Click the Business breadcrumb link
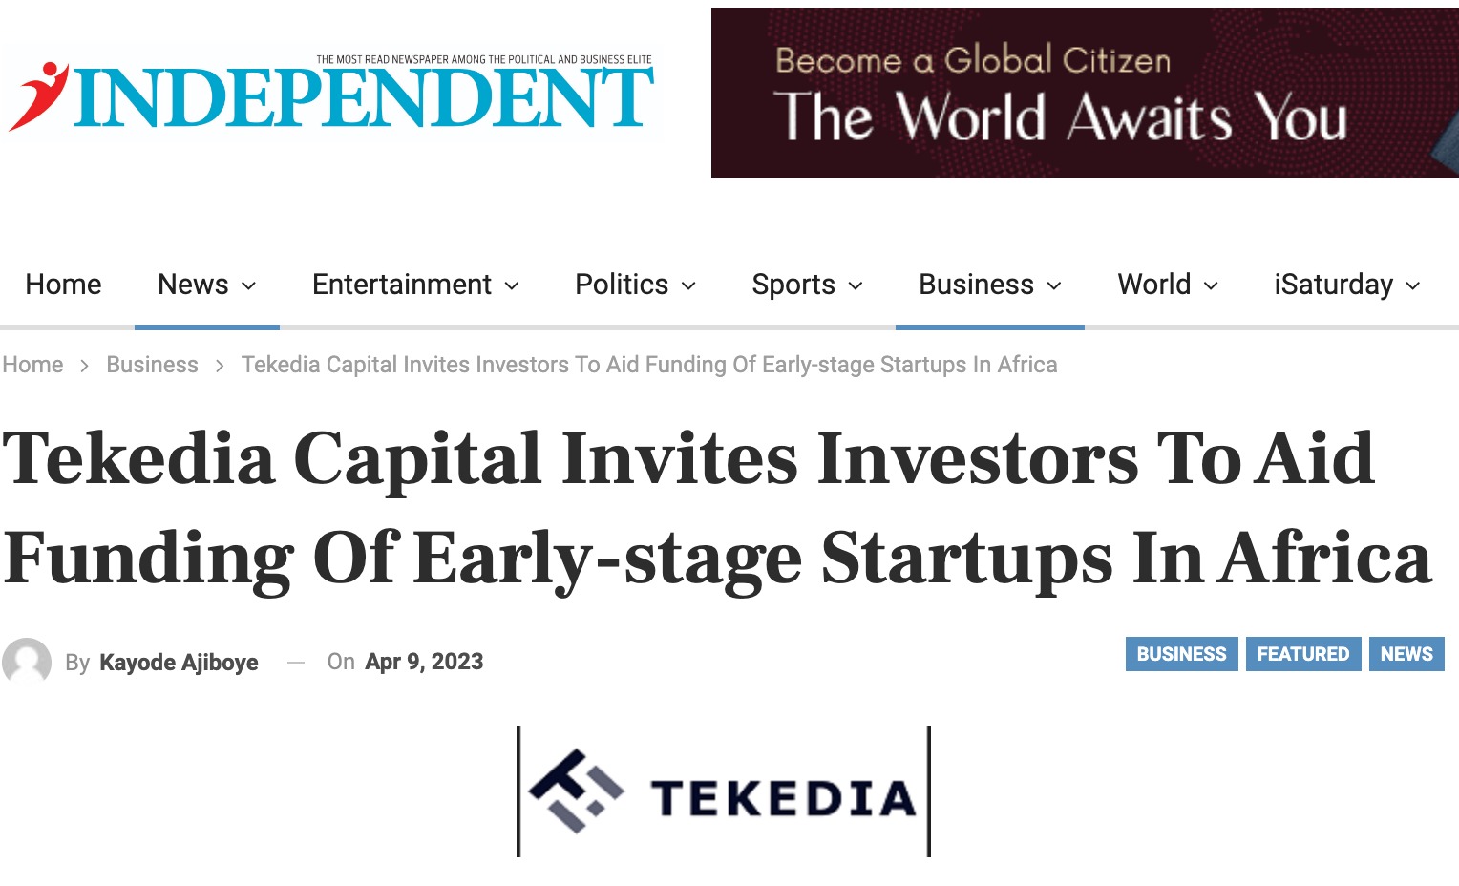1459x886 pixels. click(152, 365)
